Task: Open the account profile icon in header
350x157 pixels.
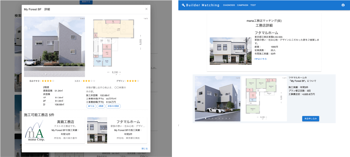Action: (x=343, y=5)
